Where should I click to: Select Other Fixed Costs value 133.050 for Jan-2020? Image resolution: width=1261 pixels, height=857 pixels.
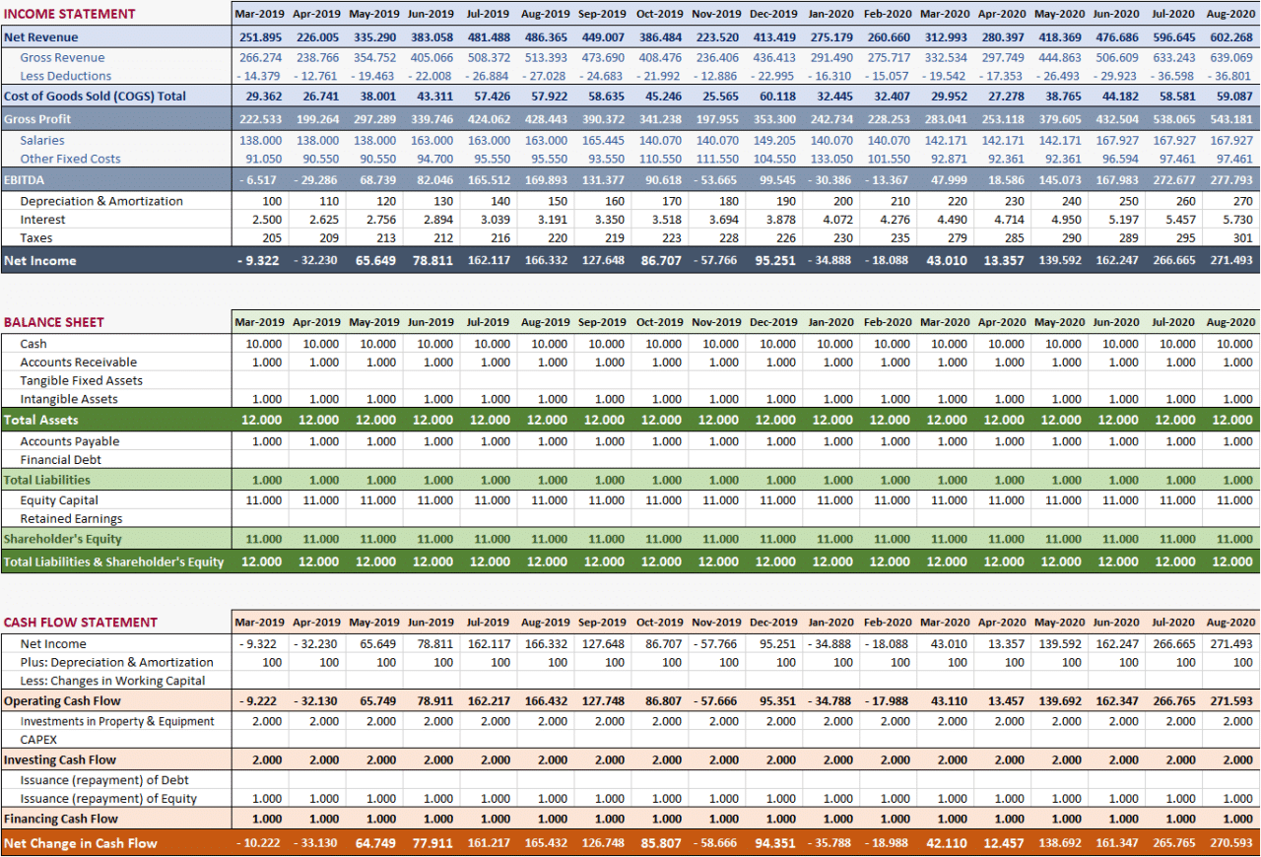831,159
